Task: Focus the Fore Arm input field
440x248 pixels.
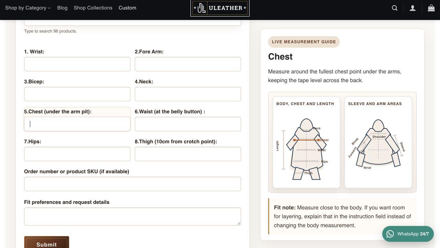Action: point(188,64)
